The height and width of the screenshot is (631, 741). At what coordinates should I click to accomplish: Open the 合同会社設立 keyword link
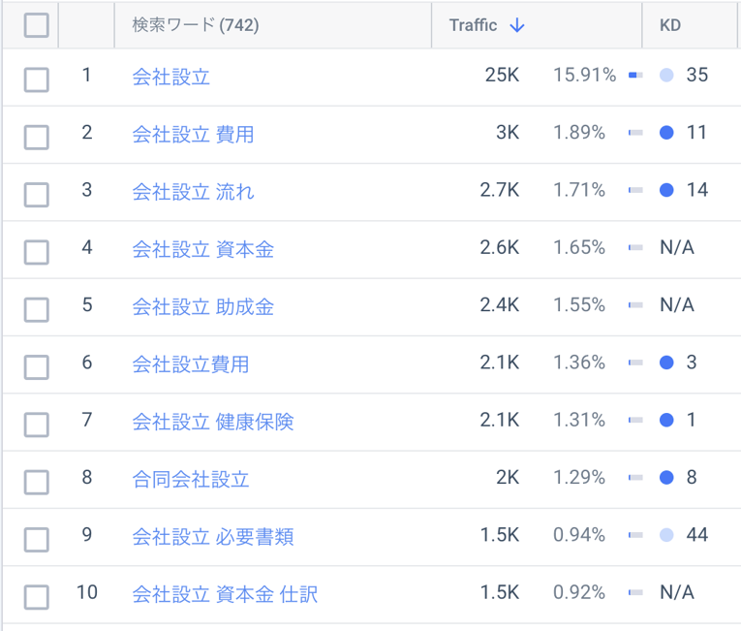point(191,479)
